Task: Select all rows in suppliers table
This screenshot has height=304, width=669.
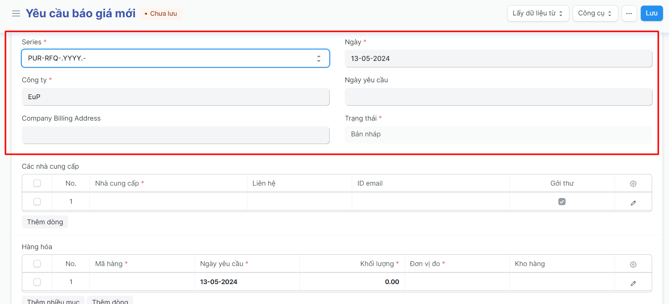Action: 37,183
